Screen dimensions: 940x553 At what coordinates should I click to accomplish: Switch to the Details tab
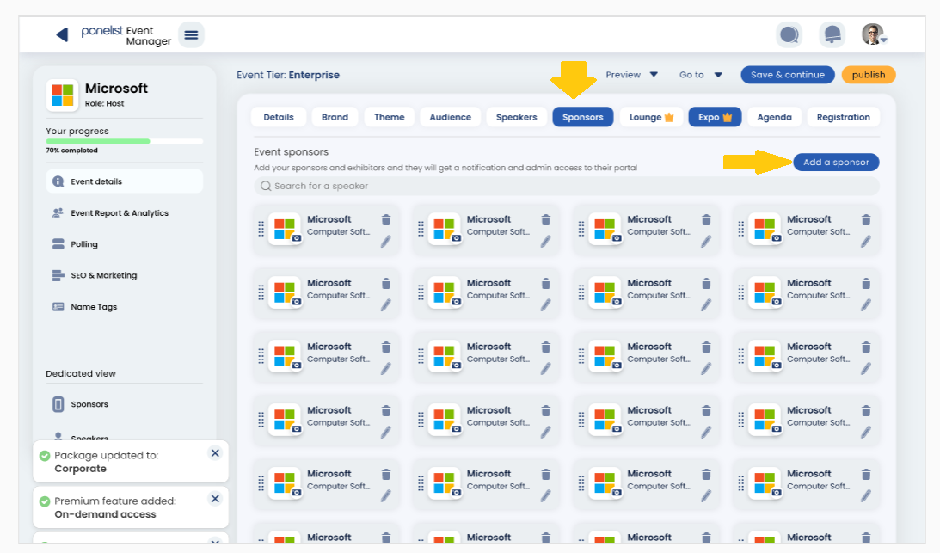(x=279, y=117)
